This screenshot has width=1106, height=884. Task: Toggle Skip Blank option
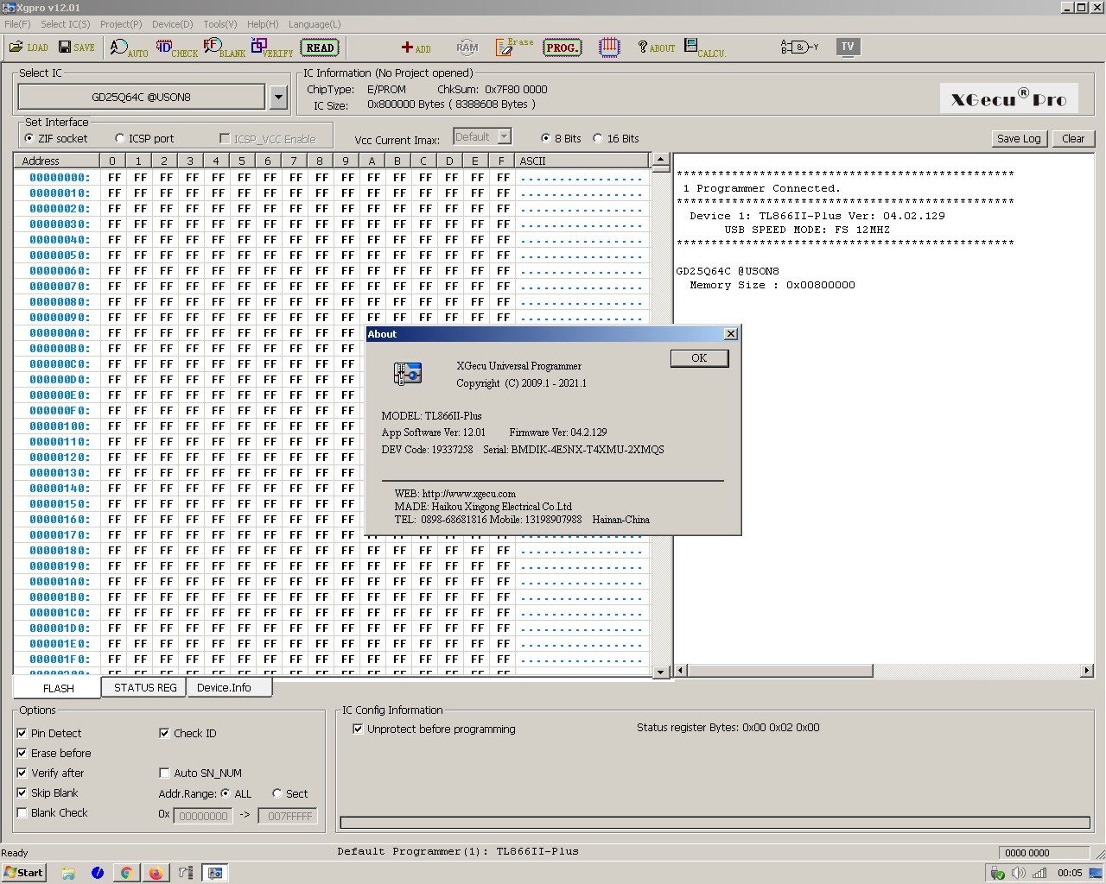48,792
